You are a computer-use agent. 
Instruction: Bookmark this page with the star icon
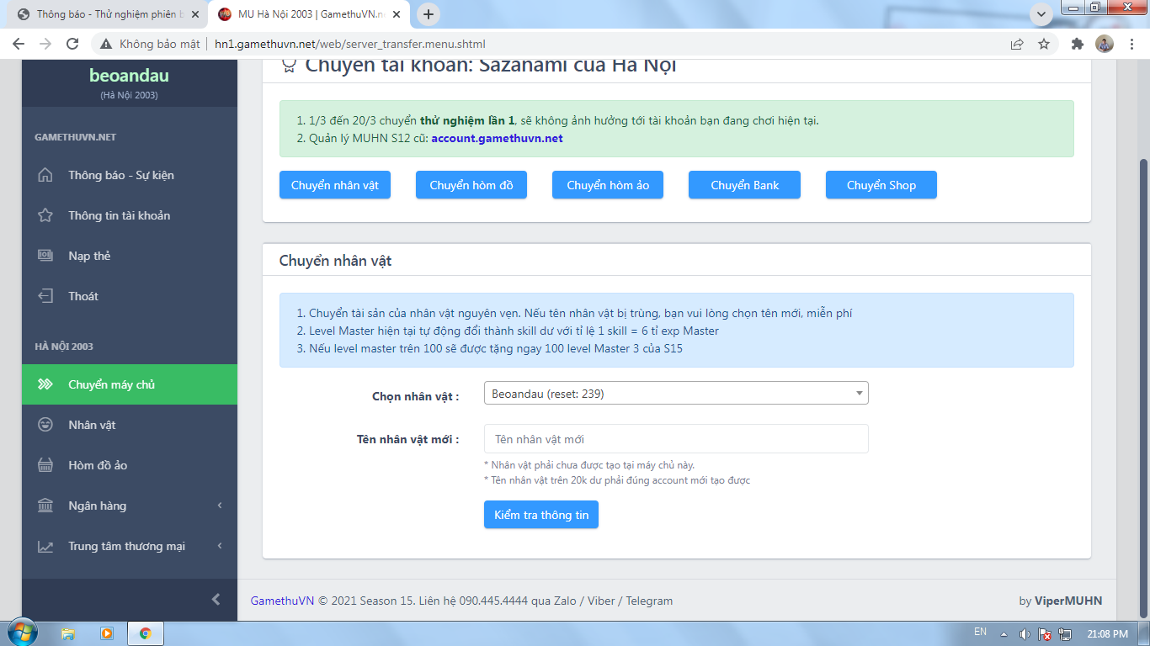(1044, 44)
